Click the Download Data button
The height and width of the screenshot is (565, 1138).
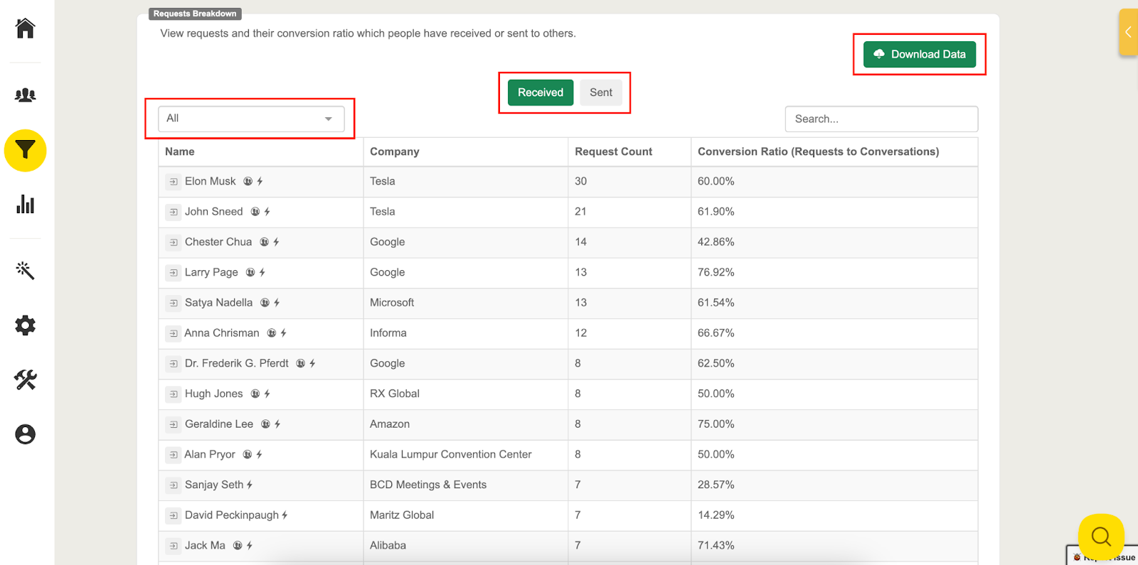(920, 54)
